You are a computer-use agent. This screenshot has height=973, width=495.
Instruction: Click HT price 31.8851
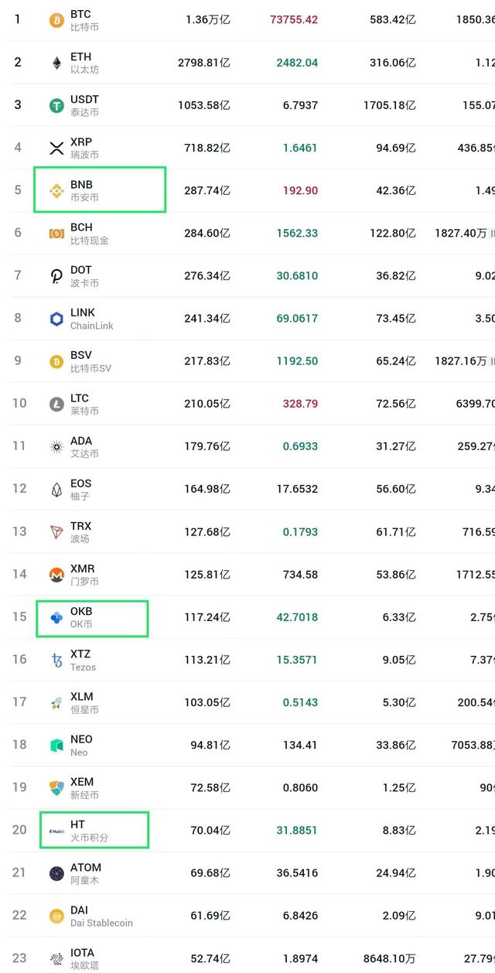tap(297, 830)
